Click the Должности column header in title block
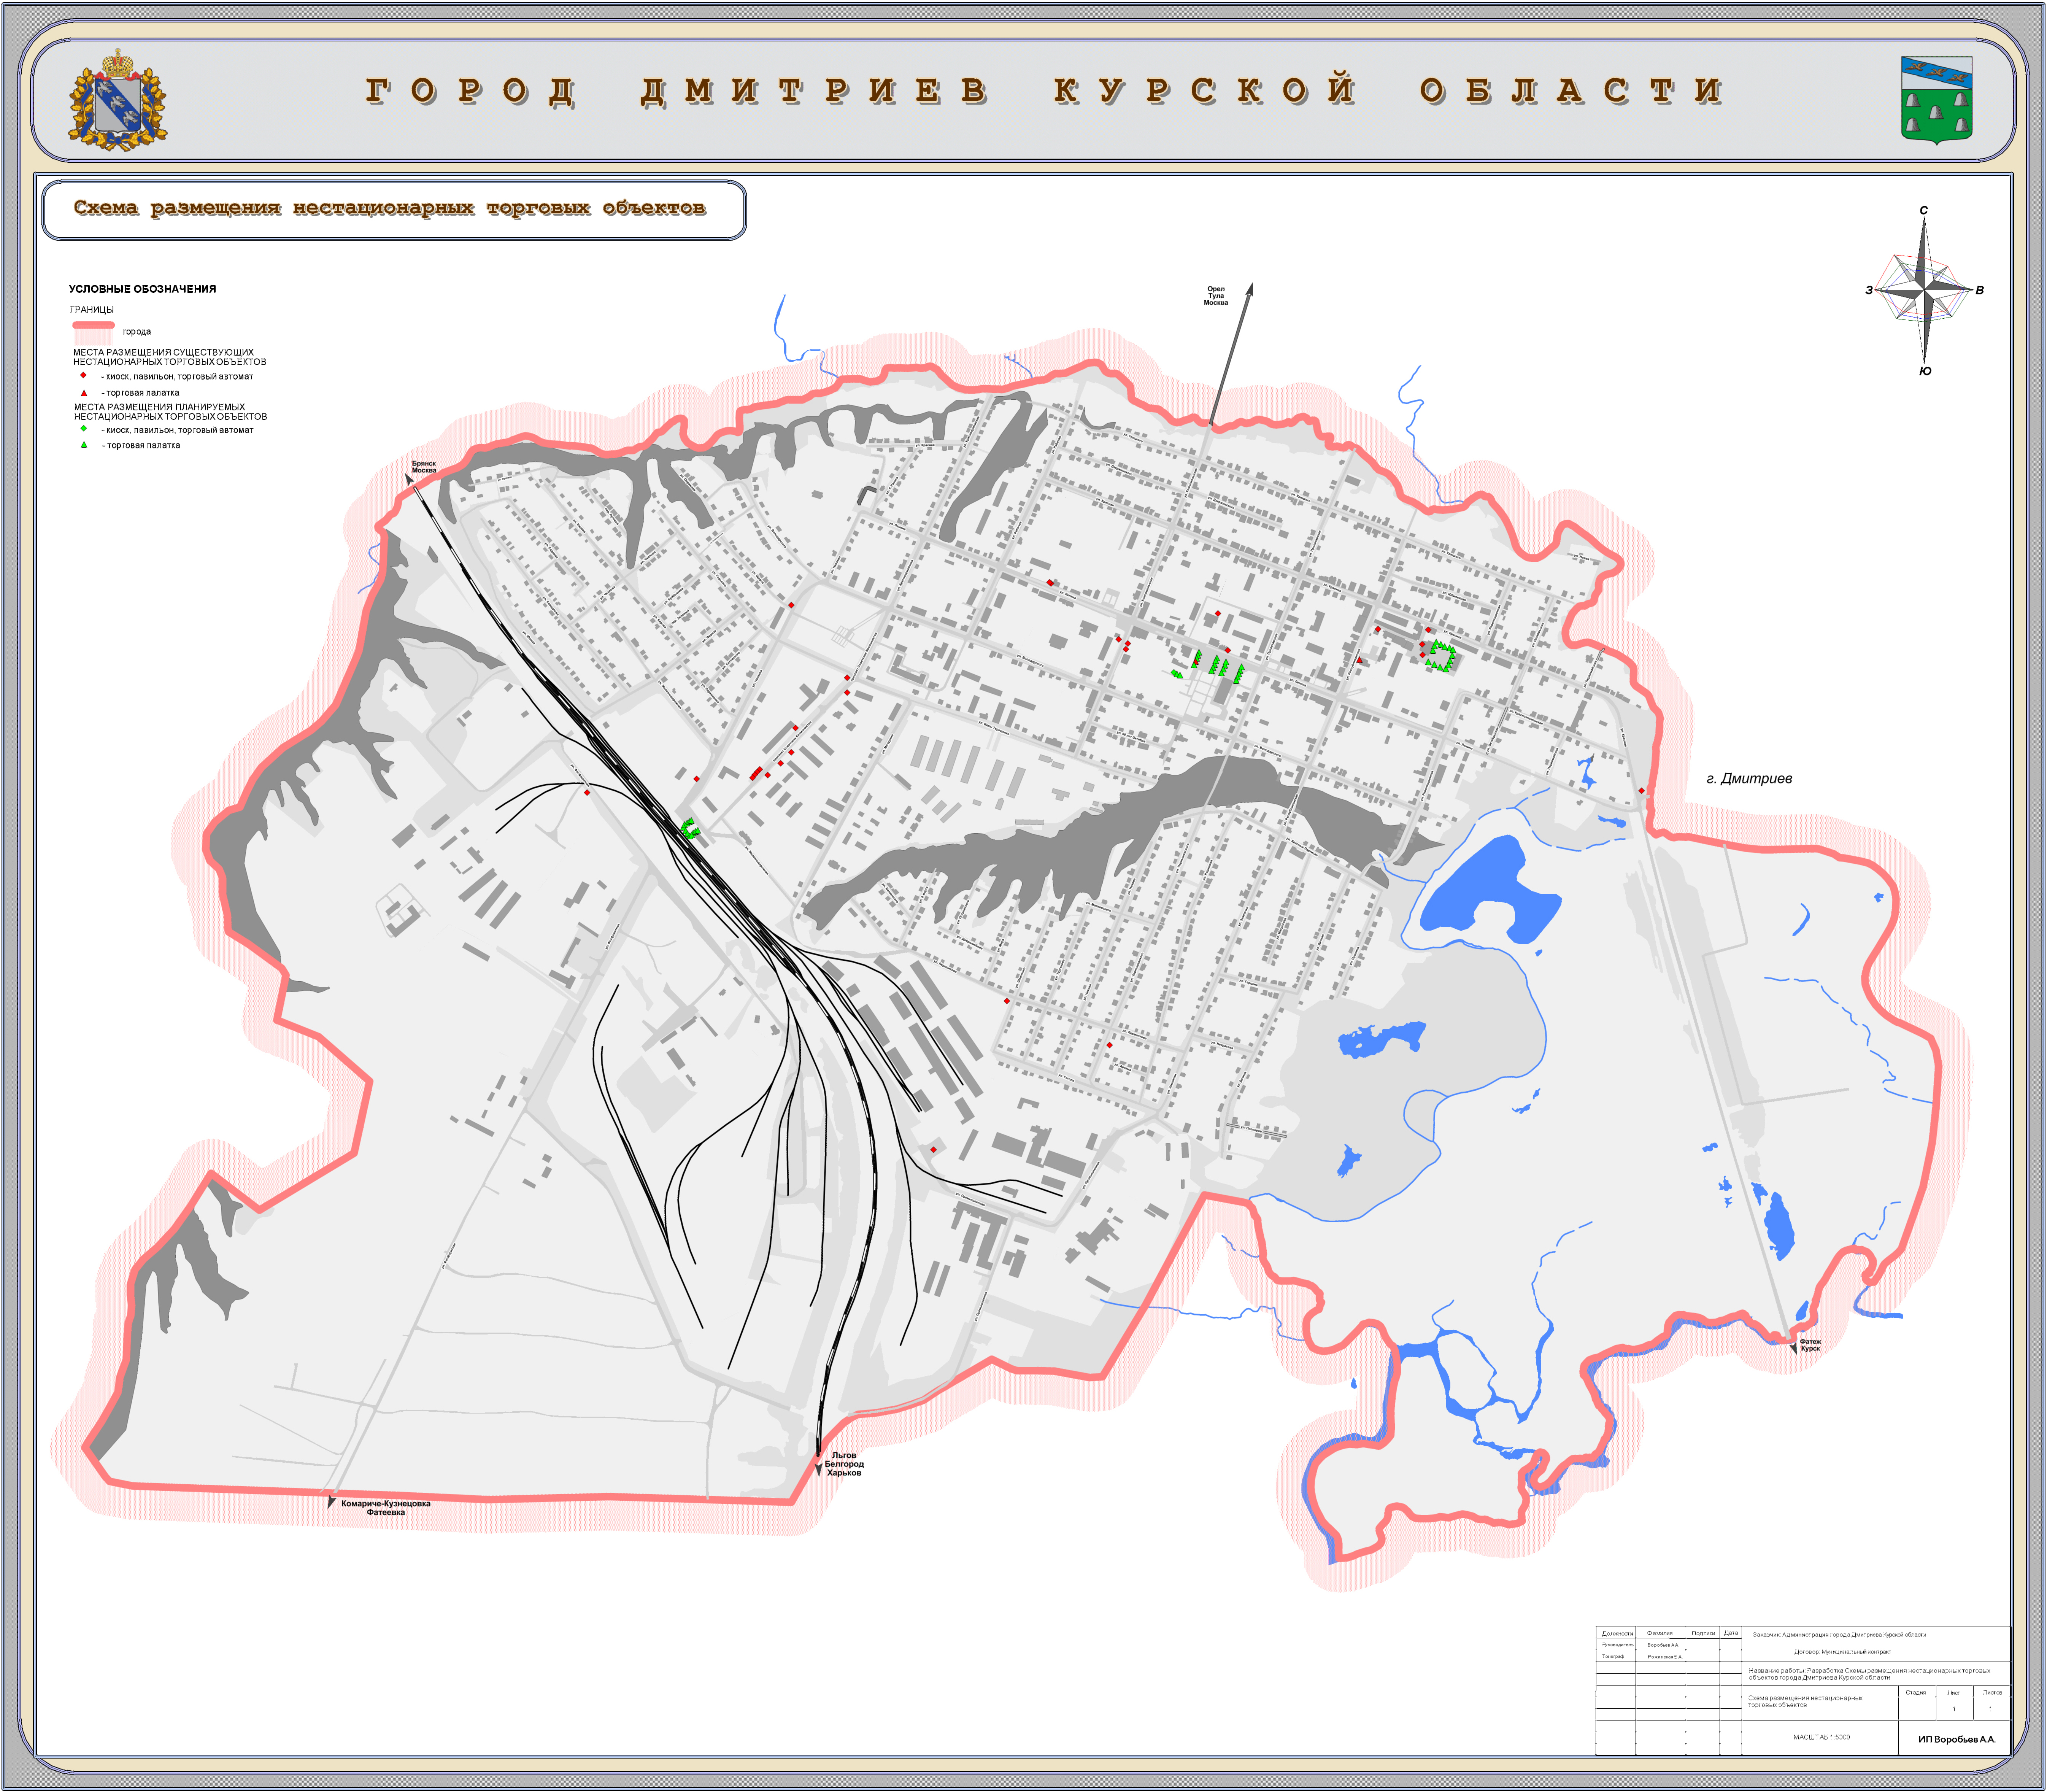This screenshot has height=1792, width=2047. (1617, 1633)
